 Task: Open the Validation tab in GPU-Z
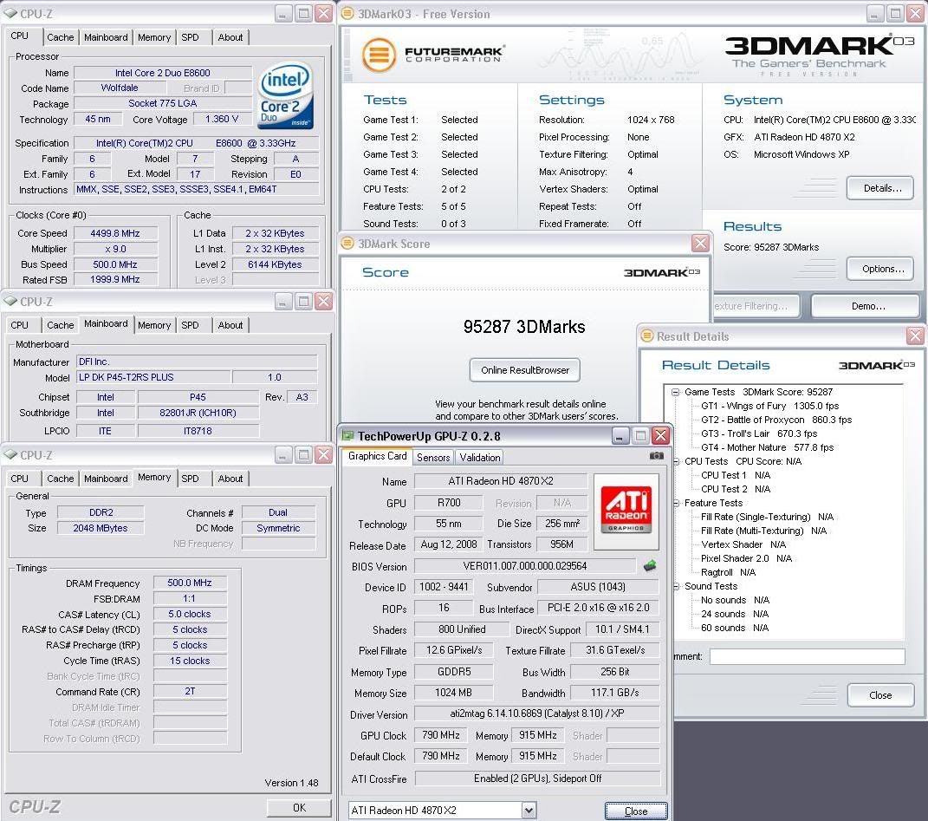coord(480,458)
